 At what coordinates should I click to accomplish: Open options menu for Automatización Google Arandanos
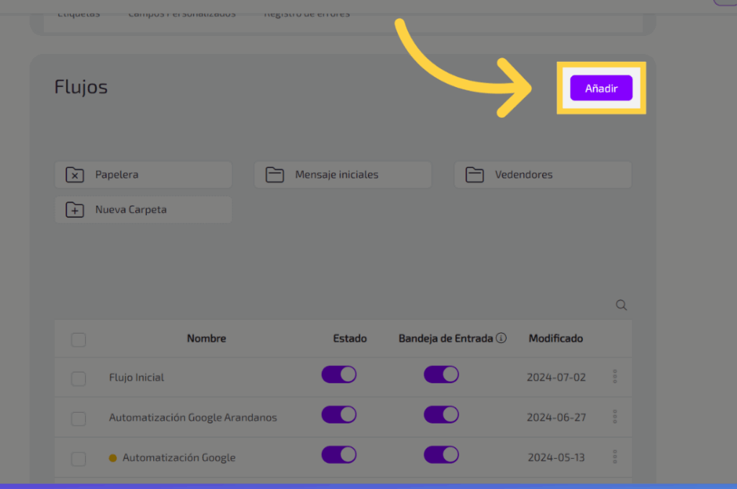(615, 416)
